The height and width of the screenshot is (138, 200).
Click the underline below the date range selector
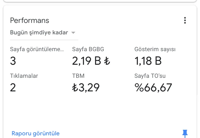coord(44,40)
